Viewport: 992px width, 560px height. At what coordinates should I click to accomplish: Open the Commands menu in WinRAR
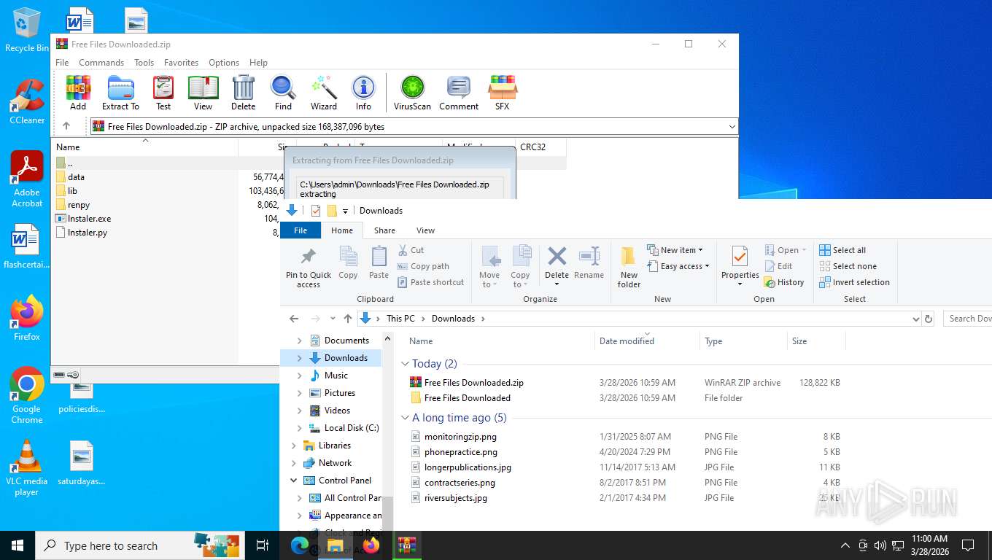pos(101,63)
